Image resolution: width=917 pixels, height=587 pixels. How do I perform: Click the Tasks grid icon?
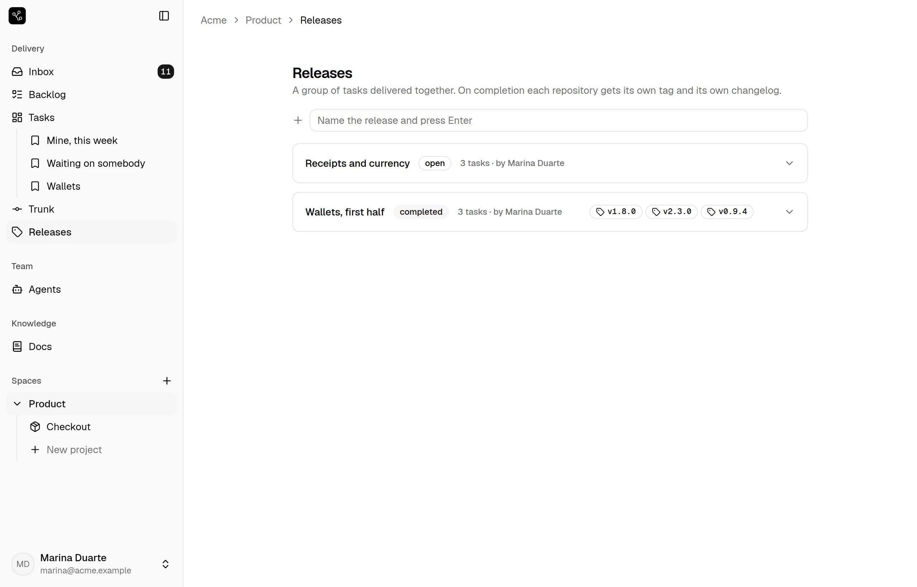pyautogui.click(x=17, y=117)
